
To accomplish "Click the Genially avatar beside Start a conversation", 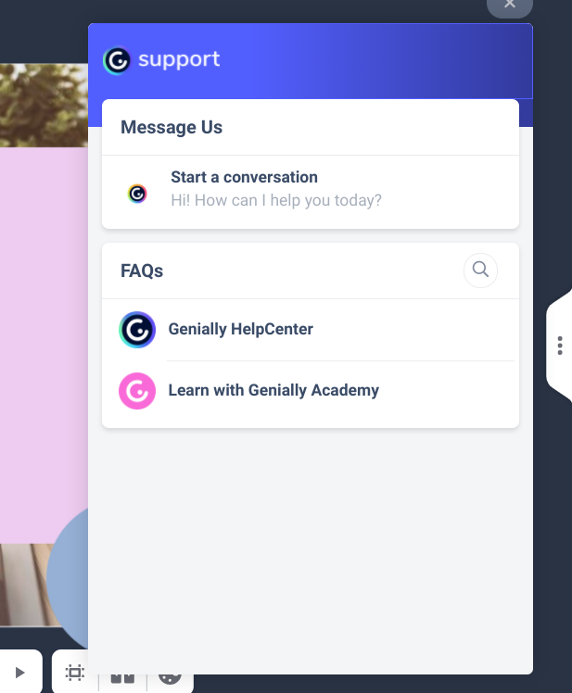I will pyautogui.click(x=137, y=194).
